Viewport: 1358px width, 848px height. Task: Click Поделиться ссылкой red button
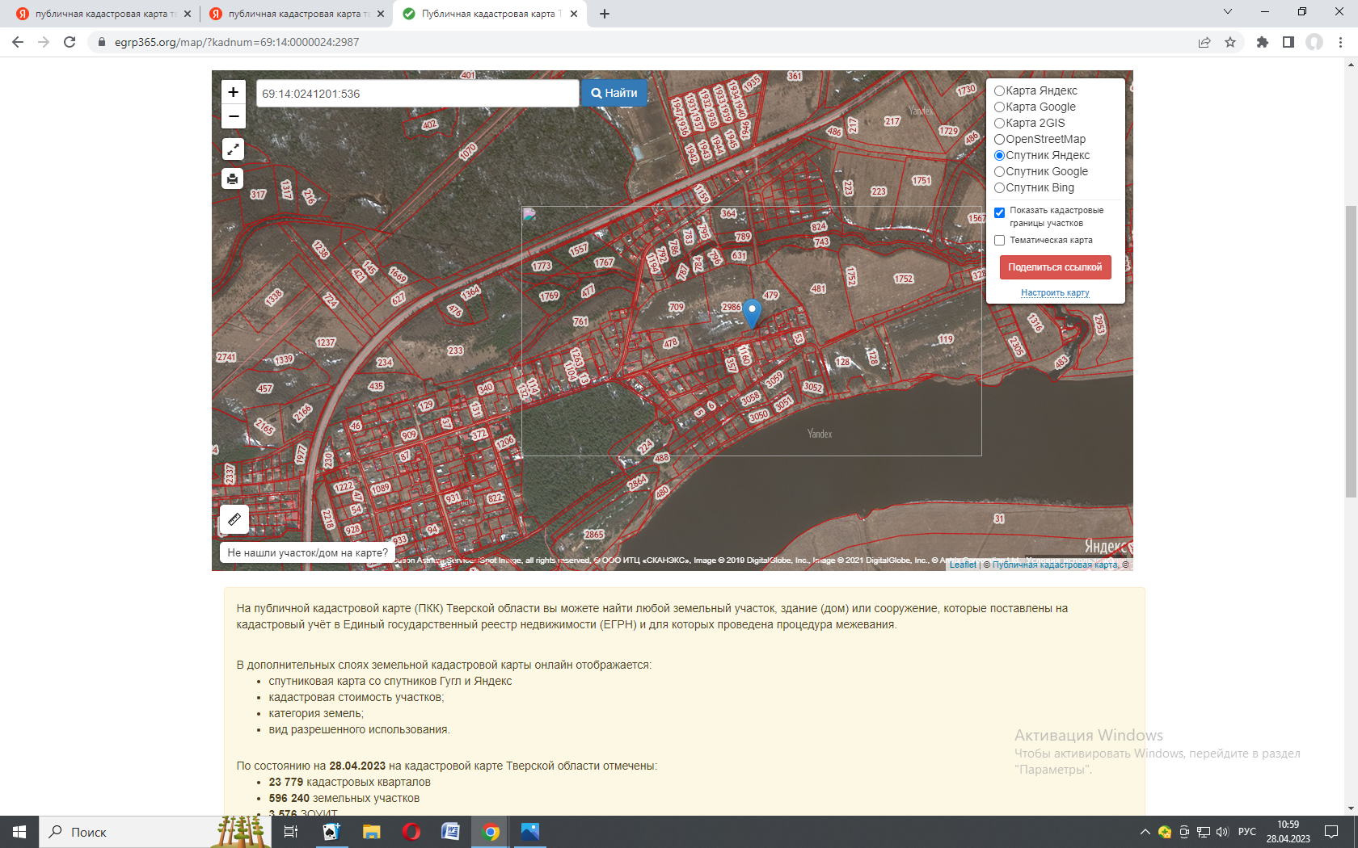coord(1055,267)
